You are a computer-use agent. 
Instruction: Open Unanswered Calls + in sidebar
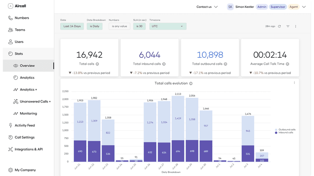point(35,102)
